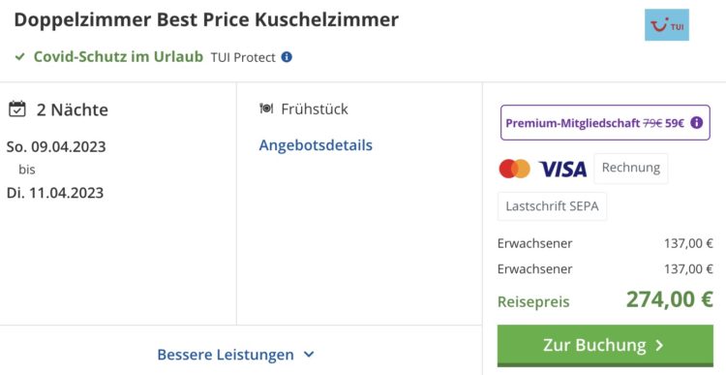The width and height of the screenshot is (726, 375).
Task: Click the Reisepreis 274,00 € total
Action: coord(605,300)
